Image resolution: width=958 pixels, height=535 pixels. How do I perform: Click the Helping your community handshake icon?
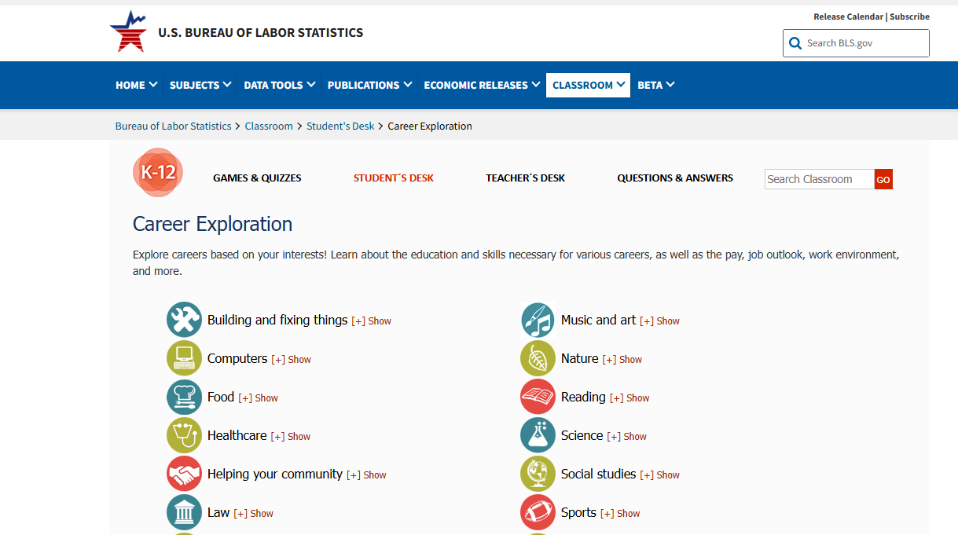tap(184, 474)
